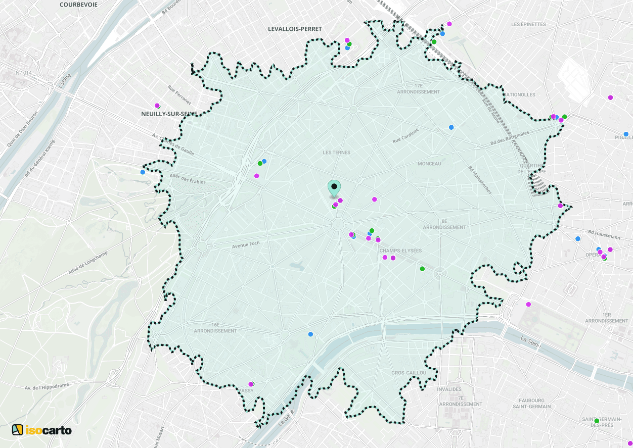This screenshot has height=448, width=633.
Task: Click the Courbevoie map label
Action: 78,5
